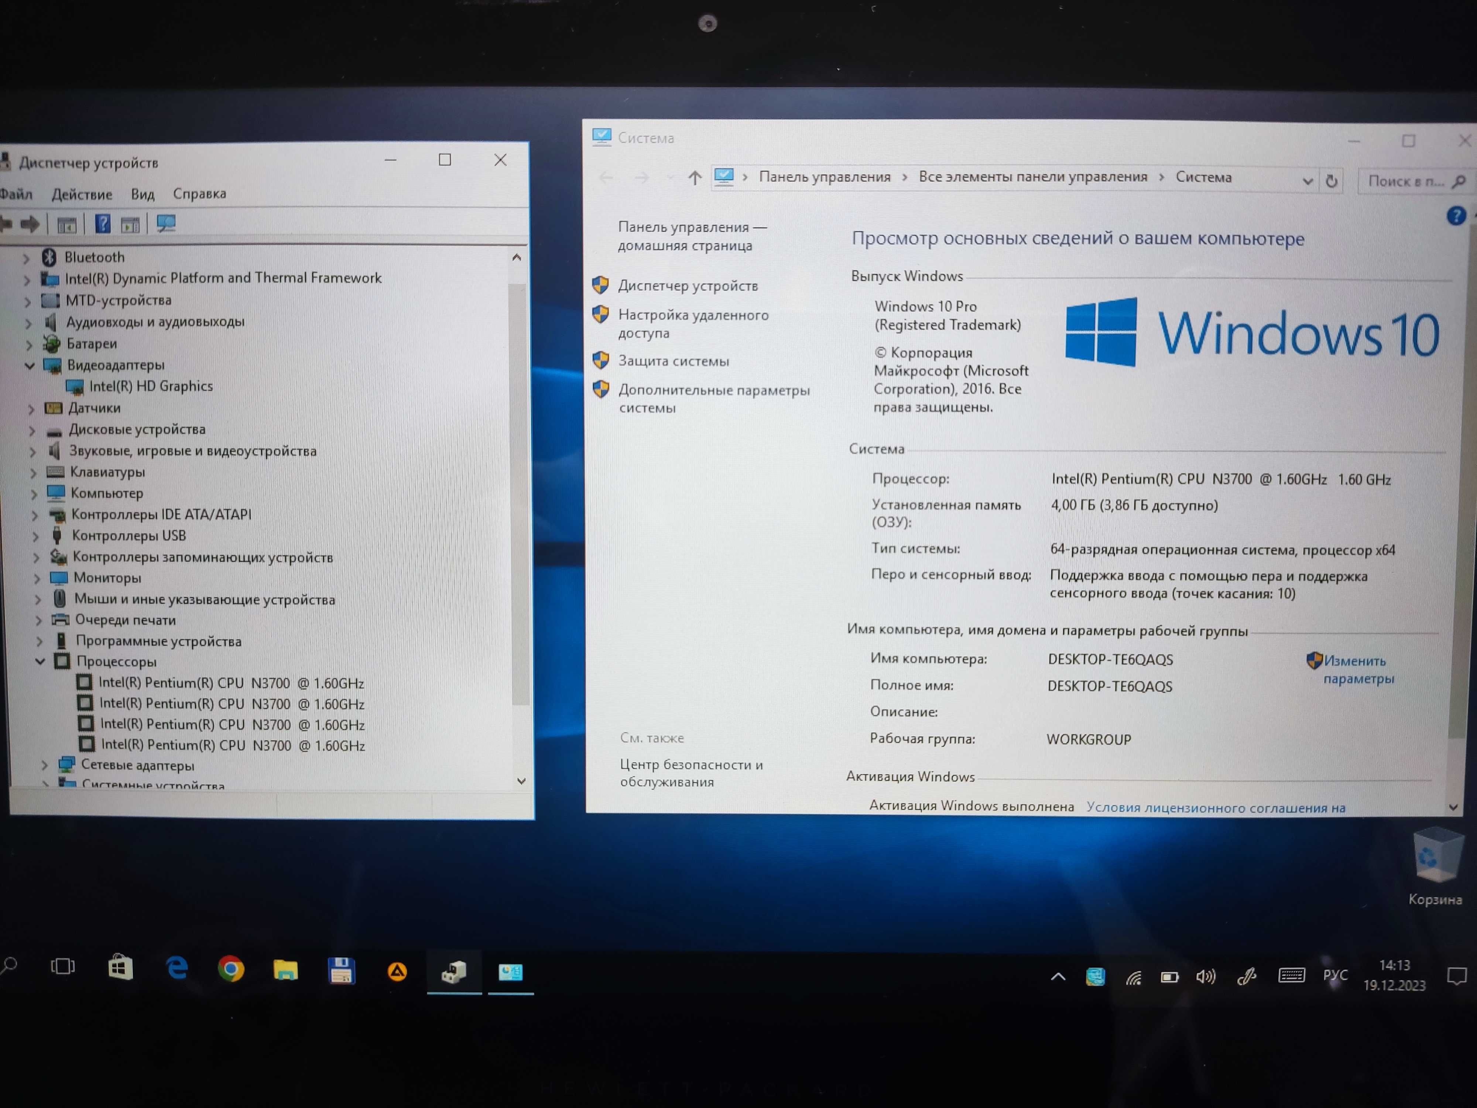1477x1108 pixels.
Task: Click Все элементы панели управления breadcrumb
Action: click(x=1032, y=177)
